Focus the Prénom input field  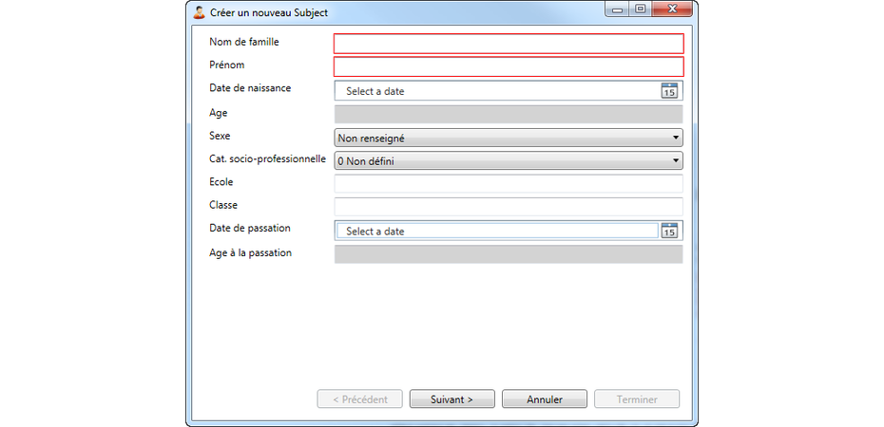coord(508,66)
